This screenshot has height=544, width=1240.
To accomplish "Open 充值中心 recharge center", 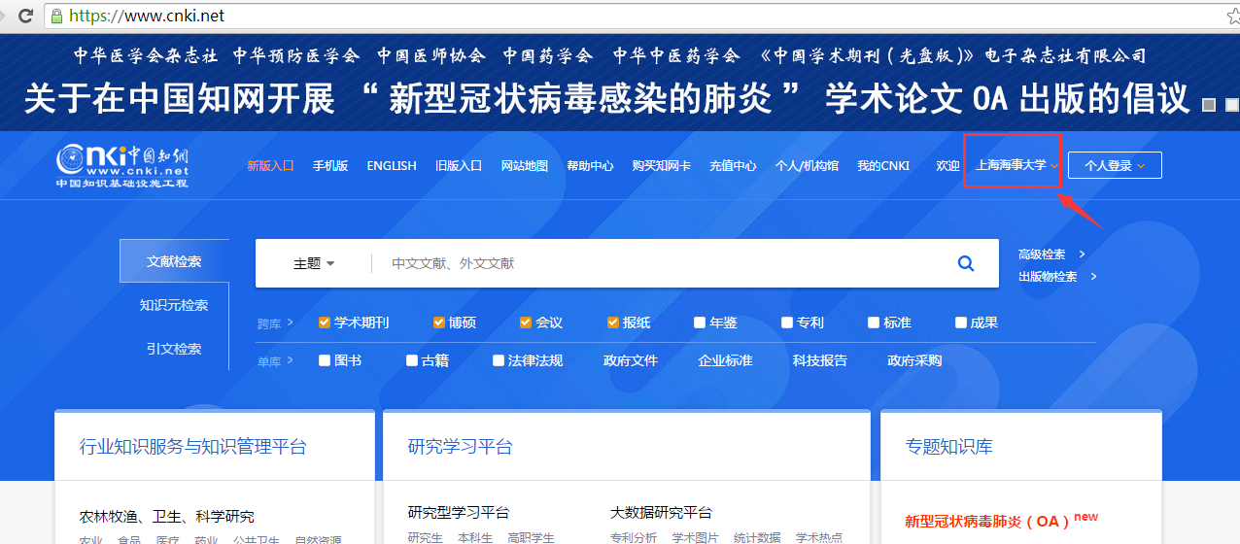I will [x=733, y=166].
